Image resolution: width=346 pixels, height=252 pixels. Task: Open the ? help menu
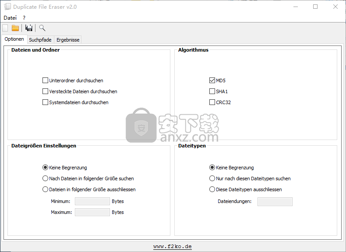[x=24, y=18]
